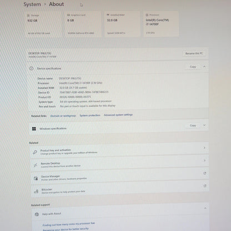Expand the Windows specifications section with its chevron
Screen dimensions: 231x231
(204, 125)
